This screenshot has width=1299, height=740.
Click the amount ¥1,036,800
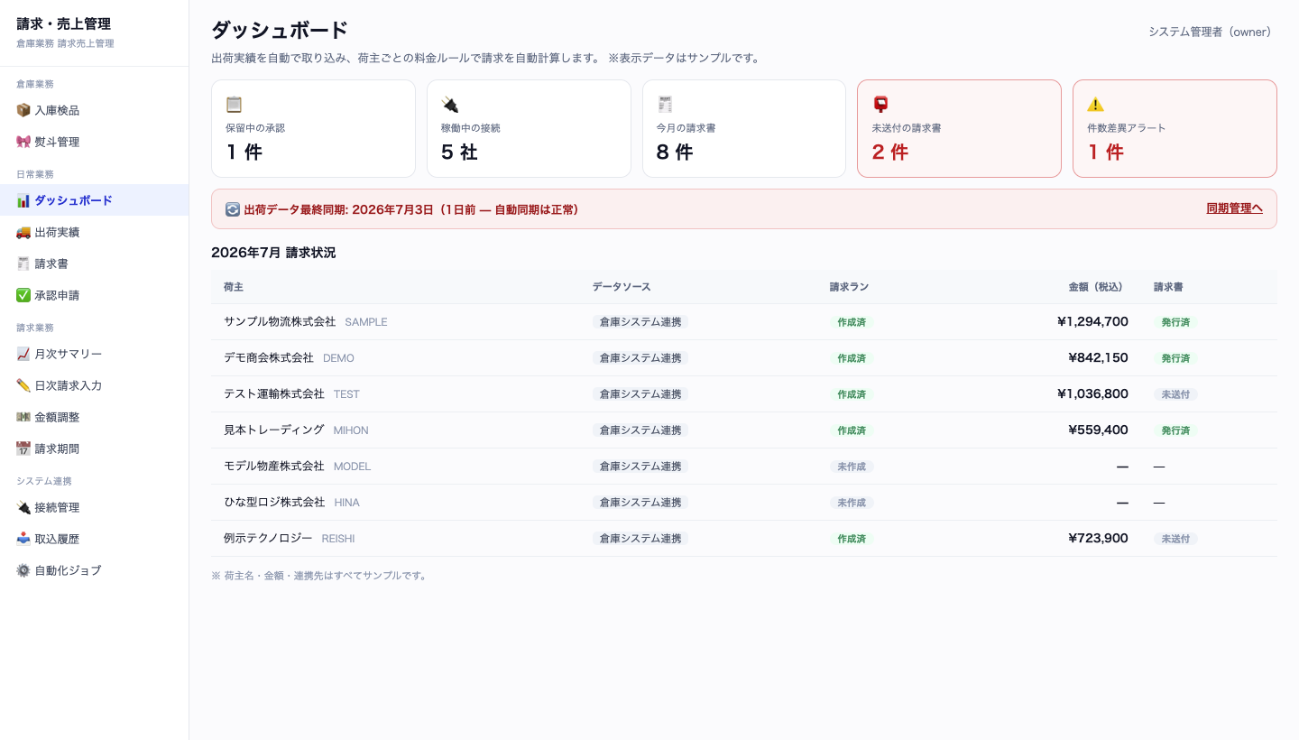pos(1092,393)
